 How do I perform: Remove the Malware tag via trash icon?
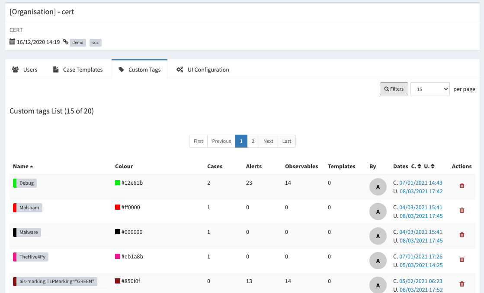(462, 235)
